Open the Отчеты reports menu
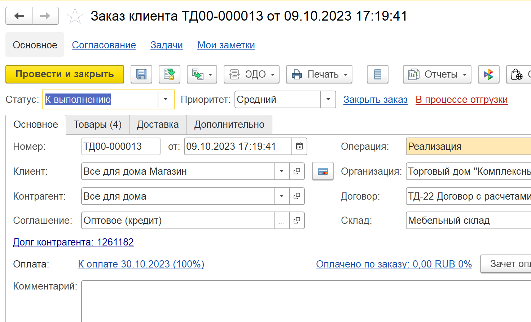 point(437,74)
